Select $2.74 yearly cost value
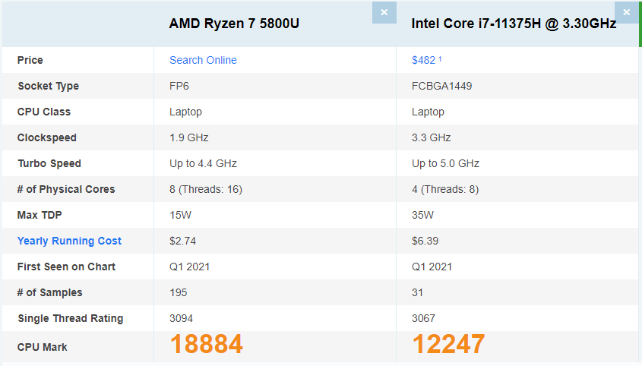This screenshot has width=642, height=366. click(182, 241)
